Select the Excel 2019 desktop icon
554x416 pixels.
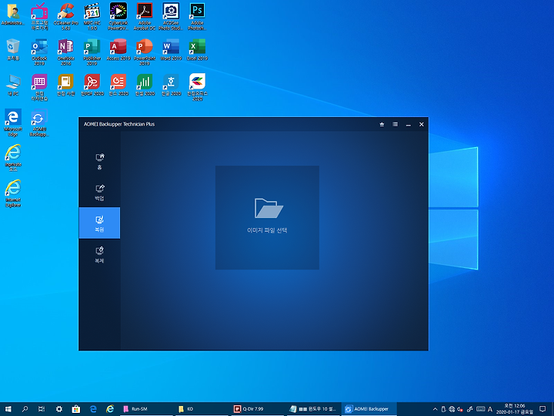click(197, 49)
